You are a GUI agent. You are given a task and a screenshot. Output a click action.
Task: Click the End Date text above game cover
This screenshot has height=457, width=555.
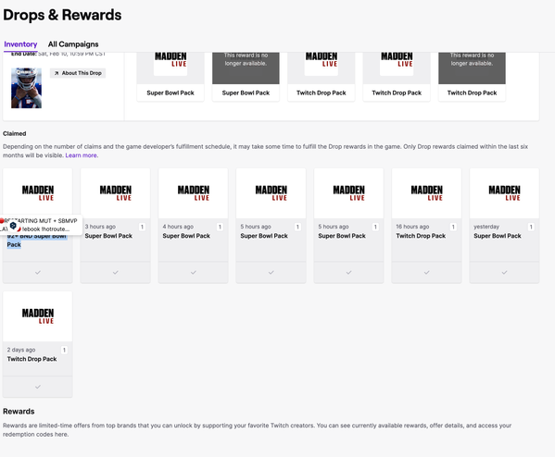[x=58, y=54]
